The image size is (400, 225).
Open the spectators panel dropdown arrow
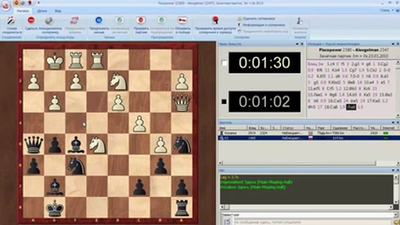click(x=392, y=122)
